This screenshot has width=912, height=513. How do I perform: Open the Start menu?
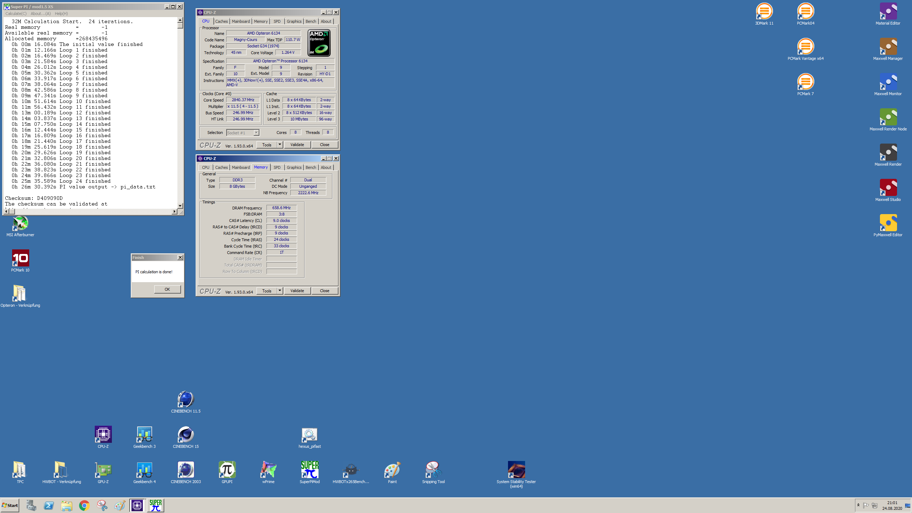(10, 505)
